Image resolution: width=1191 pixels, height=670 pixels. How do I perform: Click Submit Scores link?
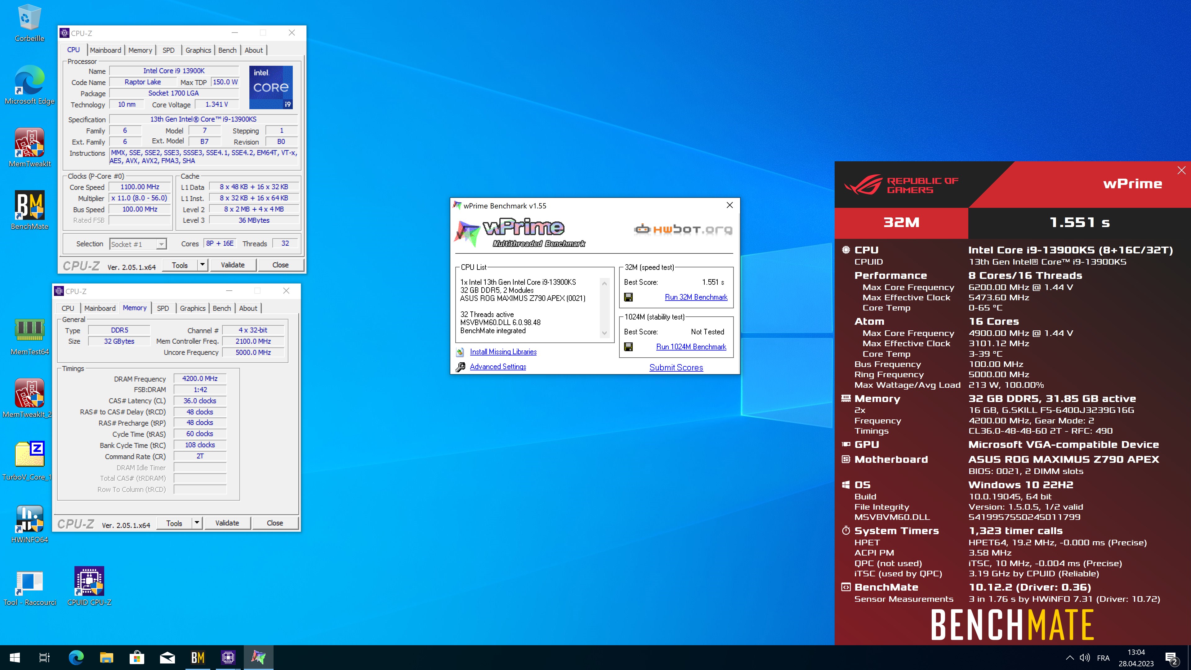tap(676, 368)
